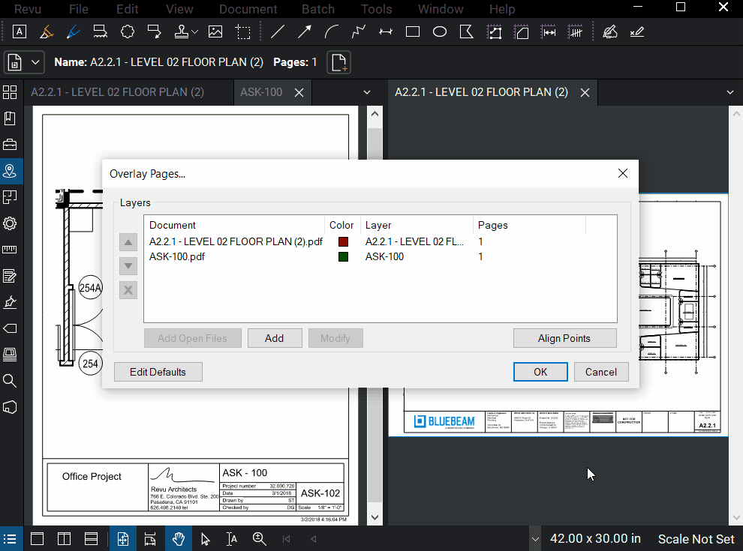
Task: Open the Snapshot tool
Action: point(242,31)
